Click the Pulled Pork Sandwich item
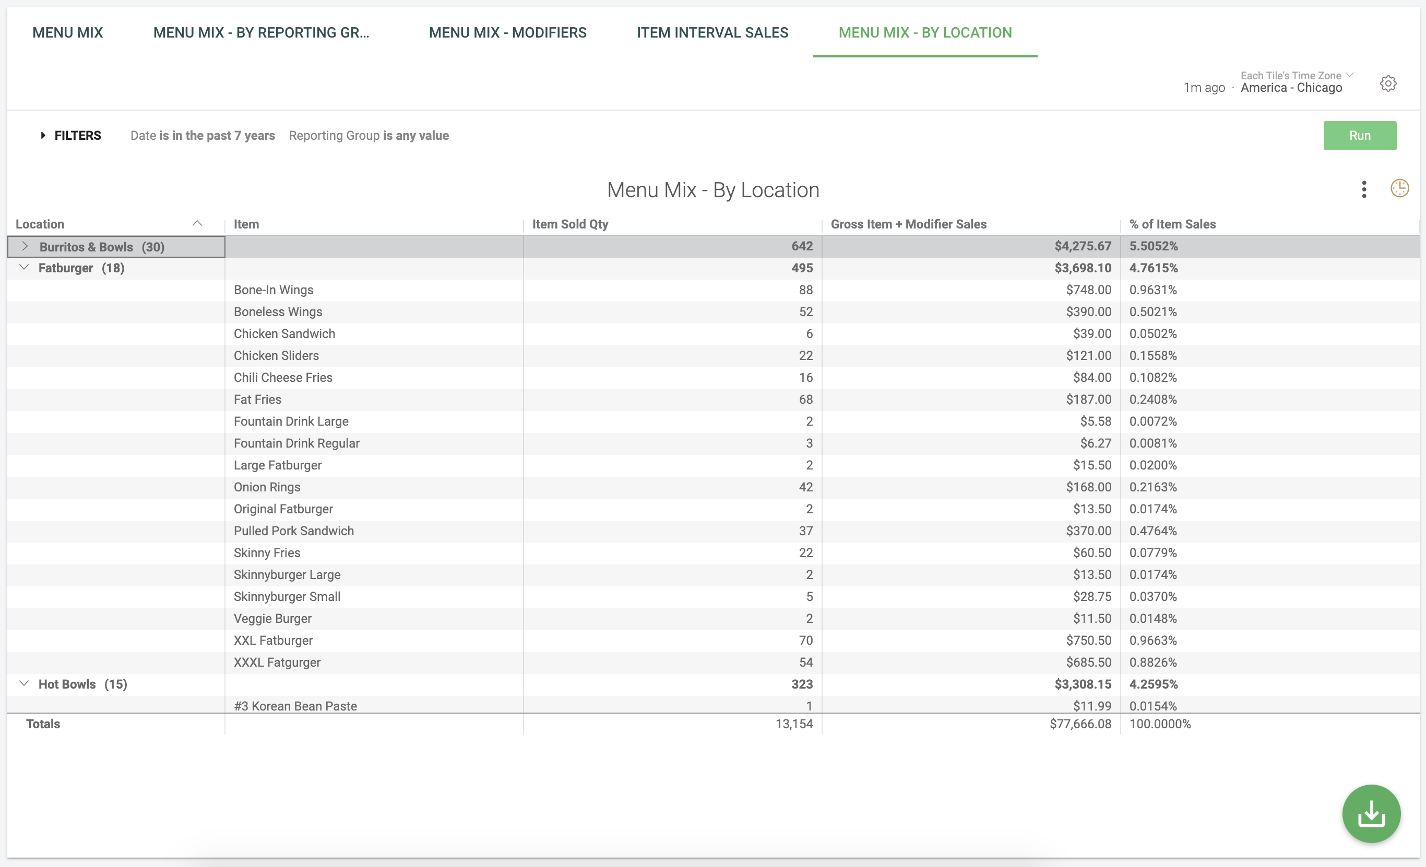The image size is (1426, 867). coord(293,531)
